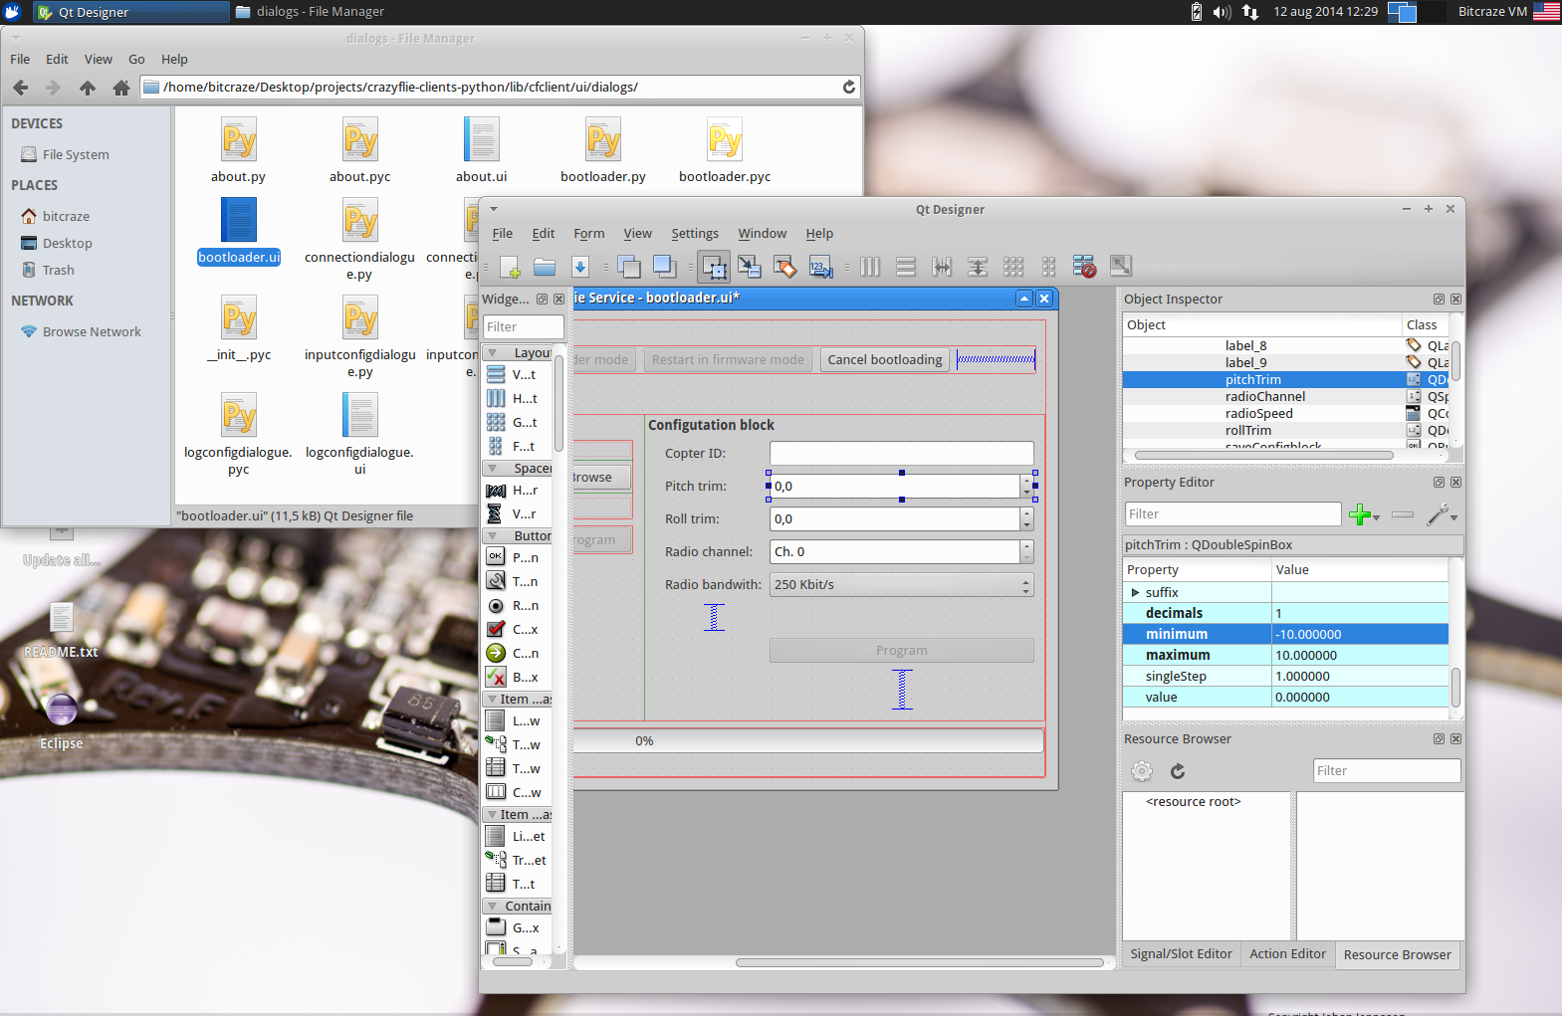The width and height of the screenshot is (1562, 1016).
Task: Click the Break Layout toolbar icon
Action: 1084,267
